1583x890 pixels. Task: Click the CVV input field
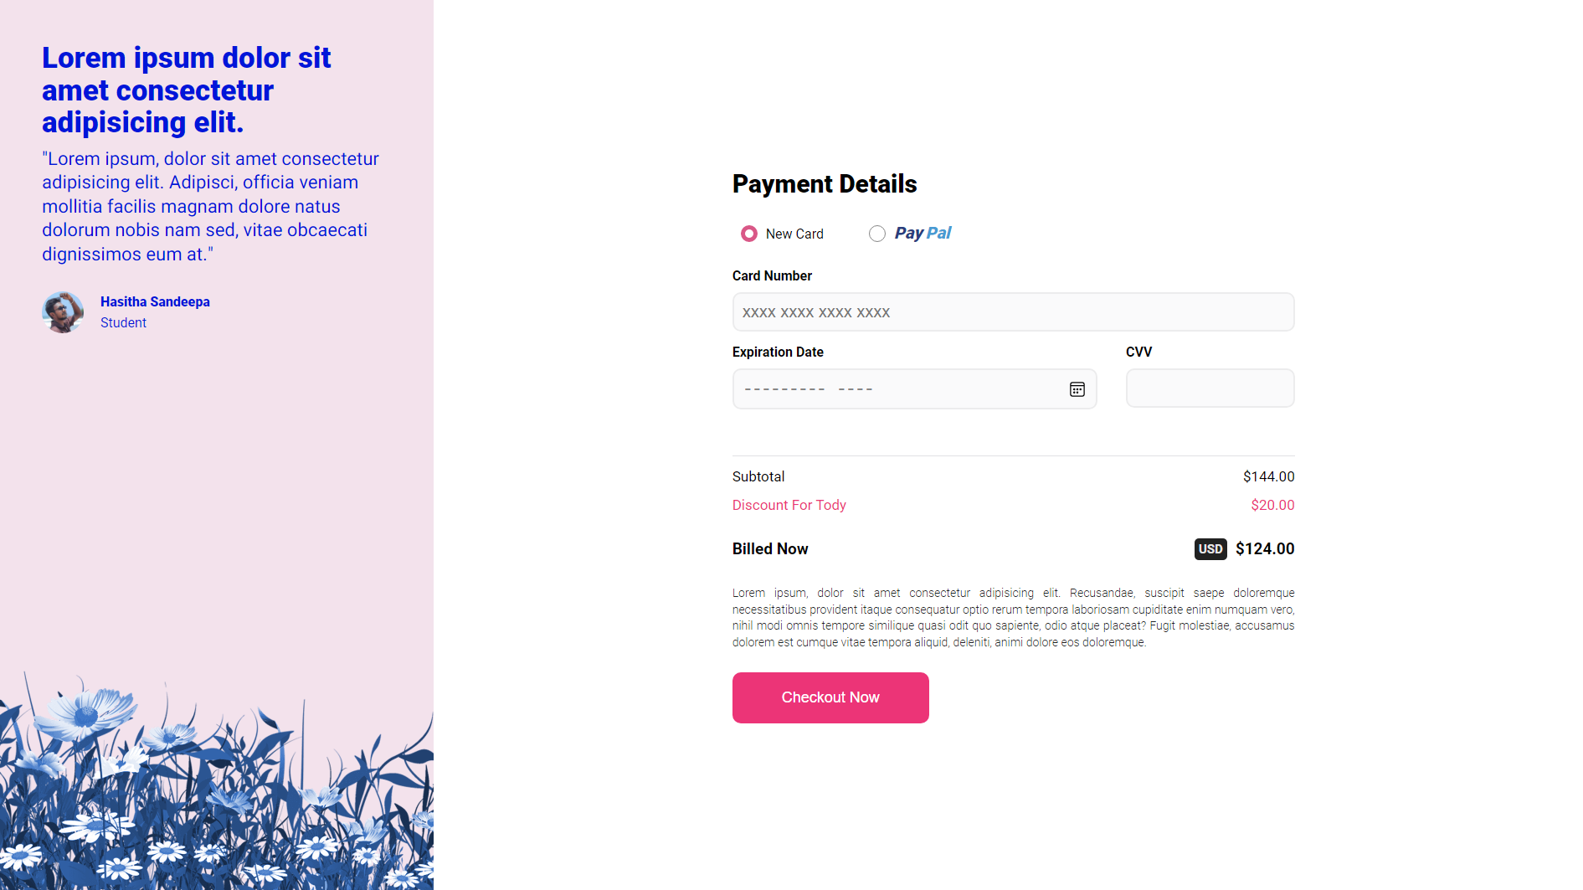tap(1210, 388)
